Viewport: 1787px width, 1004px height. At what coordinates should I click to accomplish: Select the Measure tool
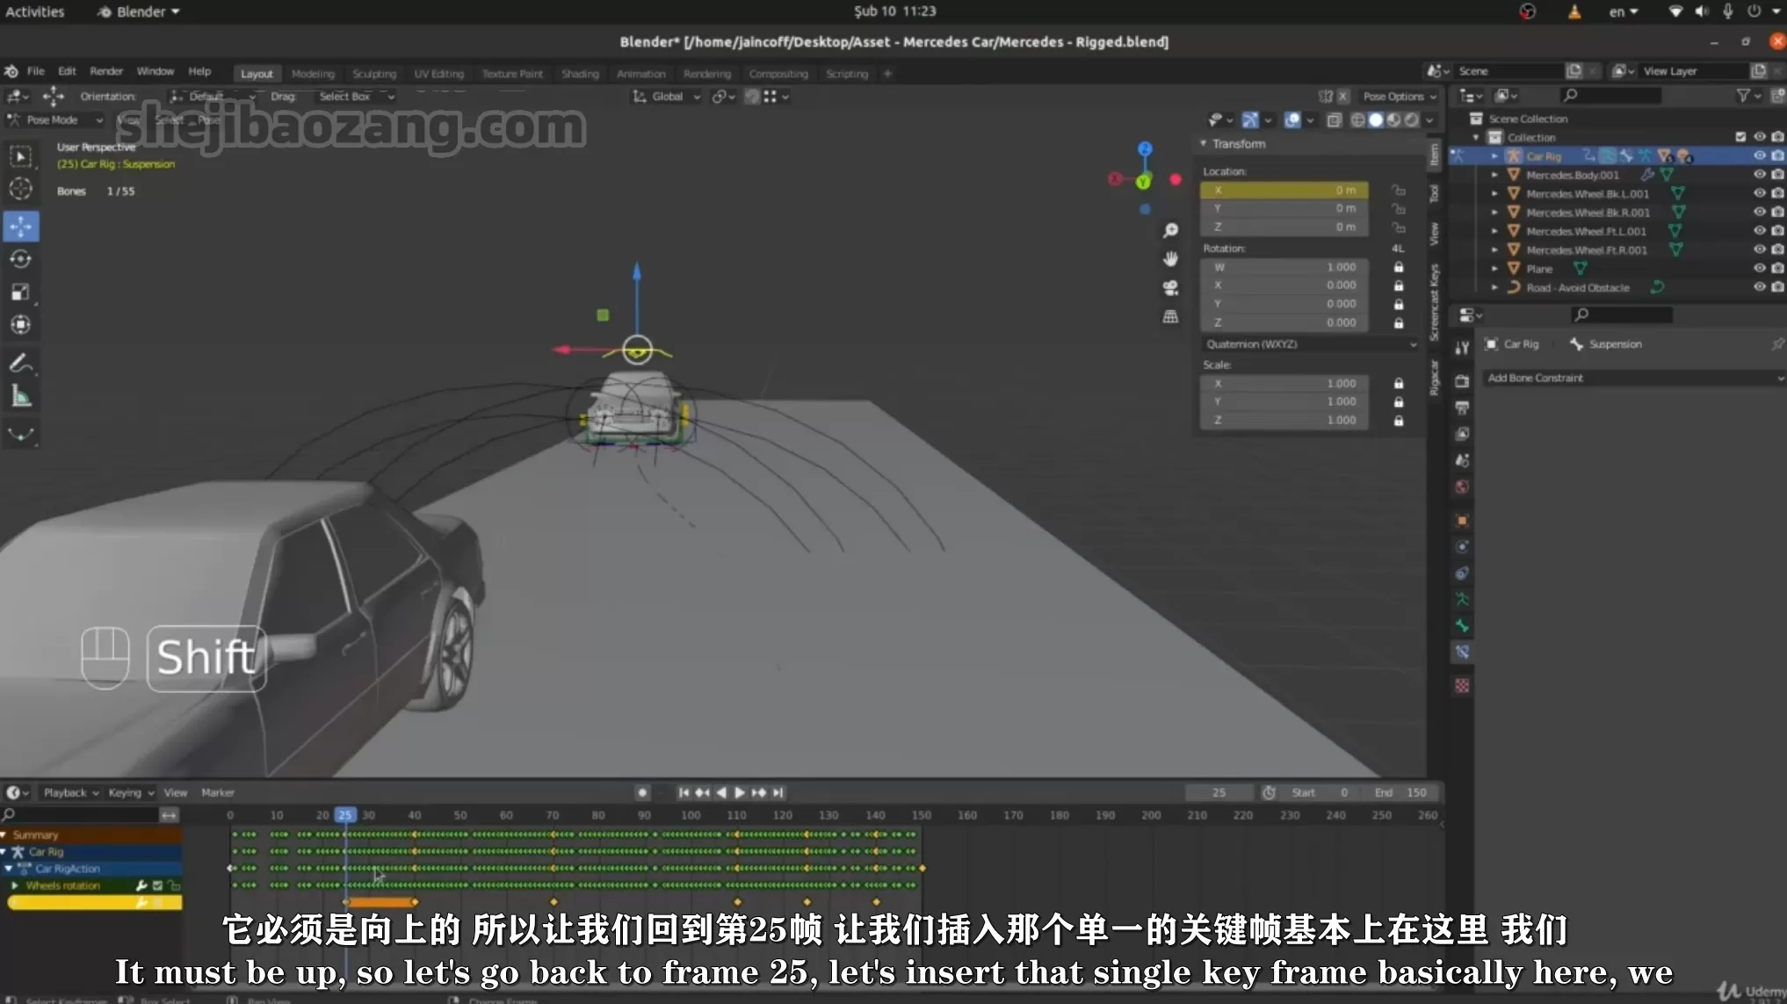(x=21, y=397)
